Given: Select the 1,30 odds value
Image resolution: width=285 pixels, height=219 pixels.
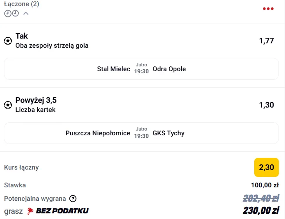Looking at the screenshot, I should (266, 105).
